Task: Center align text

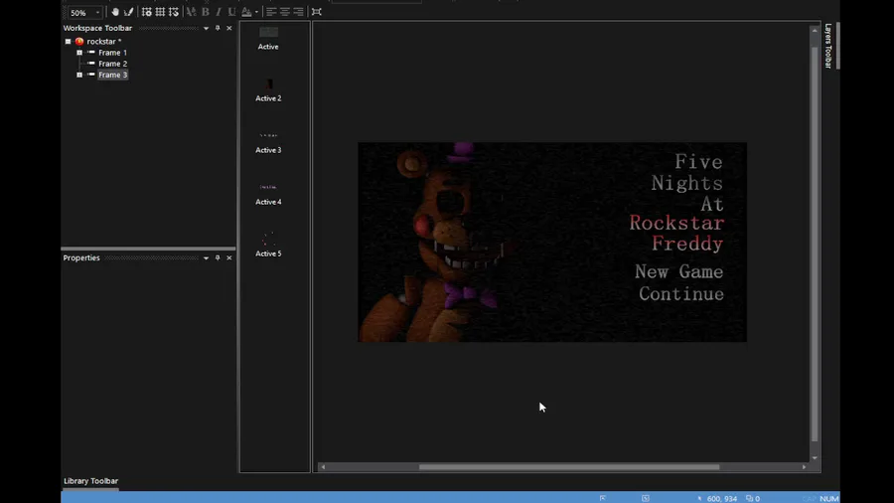Action: click(x=285, y=11)
